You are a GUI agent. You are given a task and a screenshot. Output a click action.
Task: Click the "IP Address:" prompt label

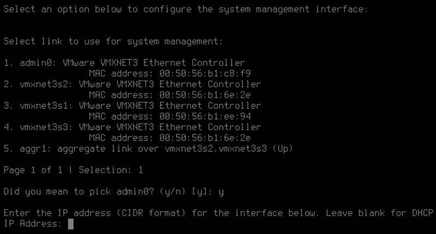point(33,224)
